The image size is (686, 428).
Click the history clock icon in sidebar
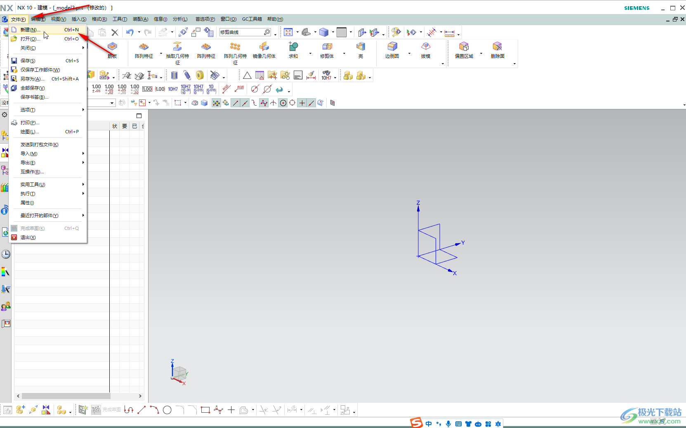click(x=5, y=254)
